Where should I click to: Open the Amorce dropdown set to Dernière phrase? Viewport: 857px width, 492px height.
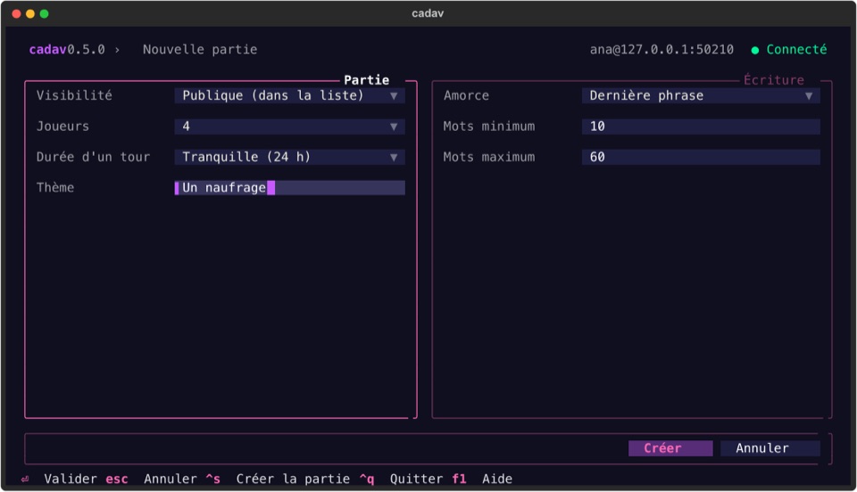tap(701, 95)
